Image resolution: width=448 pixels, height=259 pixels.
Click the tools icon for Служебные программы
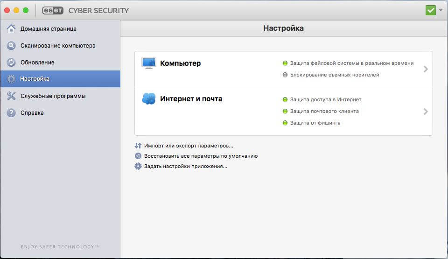(11, 96)
